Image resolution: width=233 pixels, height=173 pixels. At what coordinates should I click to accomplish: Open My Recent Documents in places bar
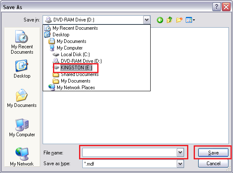point(22,42)
